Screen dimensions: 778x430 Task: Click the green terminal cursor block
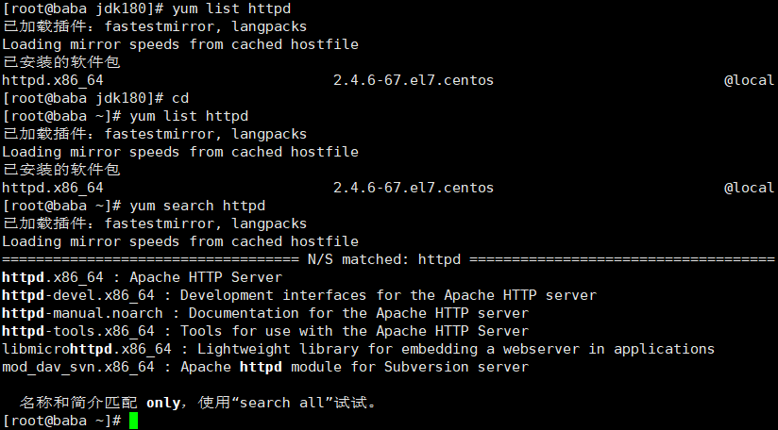[x=133, y=421]
